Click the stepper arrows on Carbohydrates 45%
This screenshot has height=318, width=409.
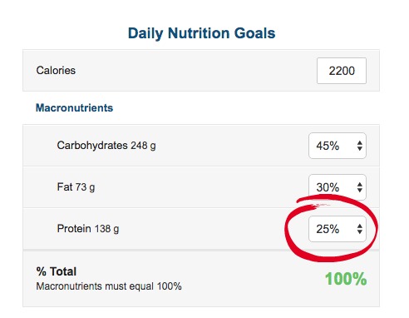[360, 146]
